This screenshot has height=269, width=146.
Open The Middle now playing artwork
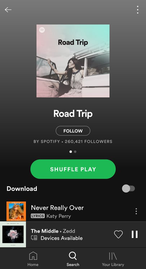[x=13, y=234]
